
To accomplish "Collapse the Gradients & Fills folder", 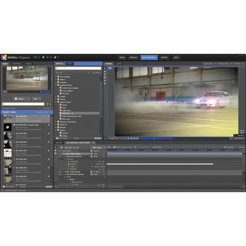I will [56, 85].
